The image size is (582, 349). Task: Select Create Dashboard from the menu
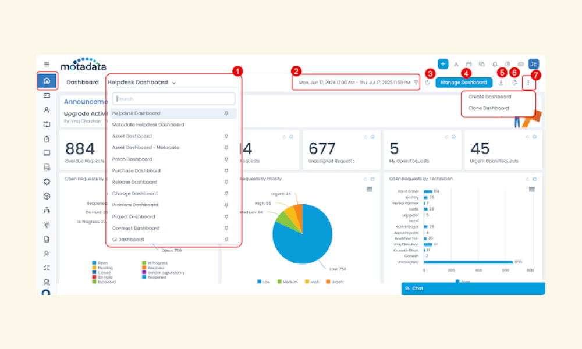489,97
